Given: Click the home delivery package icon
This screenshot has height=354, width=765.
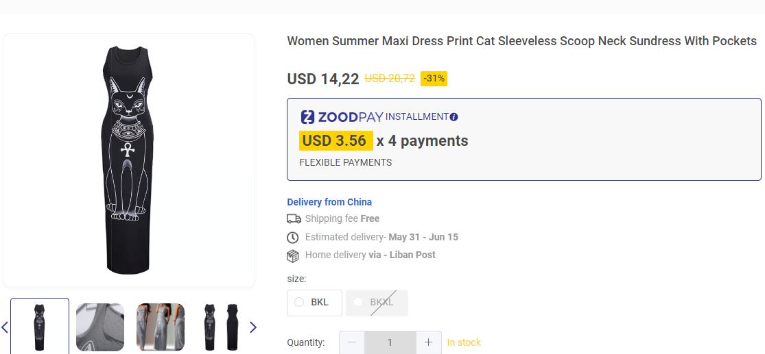Looking at the screenshot, I should point(293,255).
